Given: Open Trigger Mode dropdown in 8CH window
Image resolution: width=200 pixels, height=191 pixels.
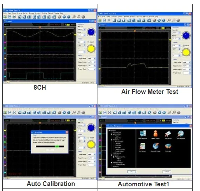Looking at the screenshot, I should [92, 59].
